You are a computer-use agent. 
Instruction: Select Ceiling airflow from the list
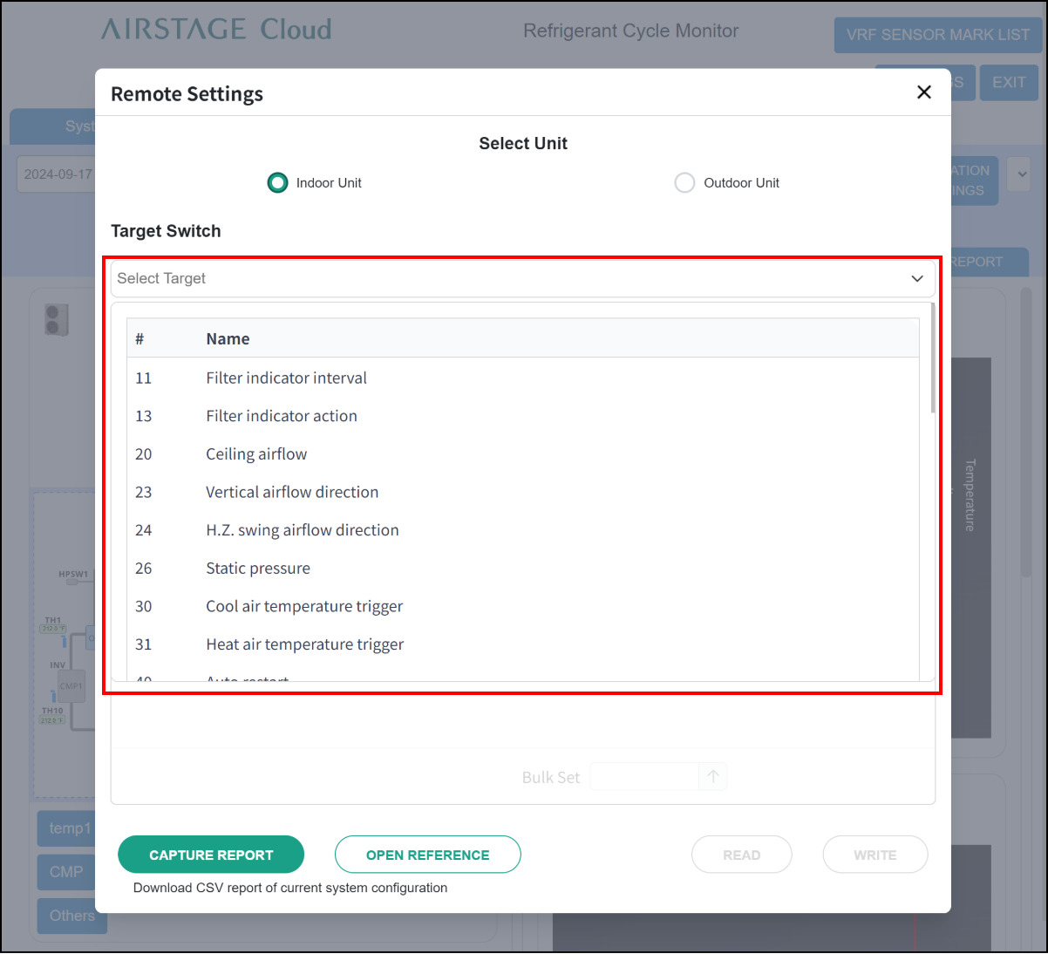coord(256,454)
